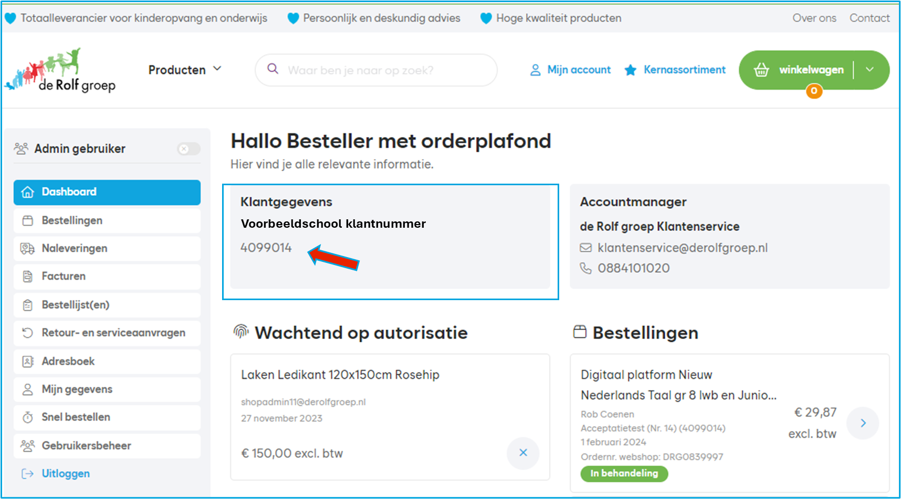Click the de Rolf groep logo
This screenshot has height=499, width=901.
(60, 70)
